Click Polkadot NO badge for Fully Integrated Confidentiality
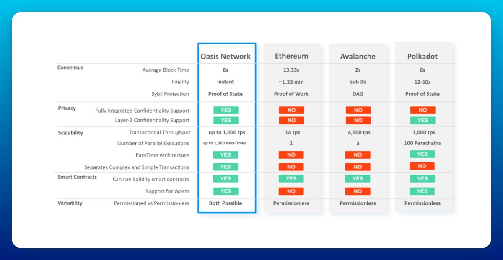 [423, 110]
